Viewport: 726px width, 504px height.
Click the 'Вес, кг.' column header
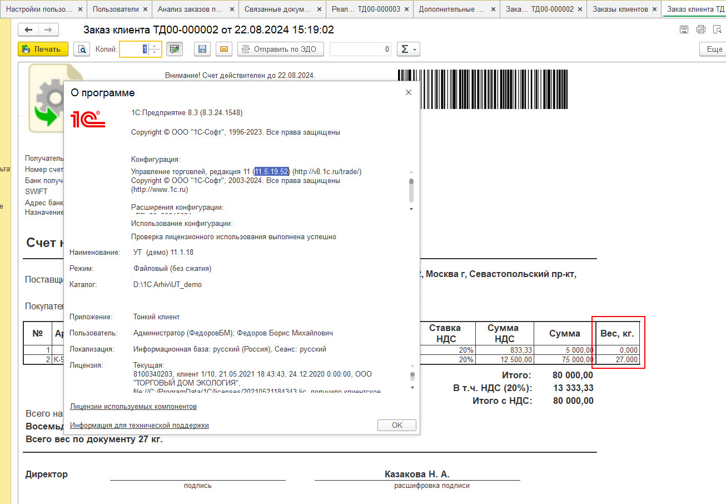click(618, 333)
